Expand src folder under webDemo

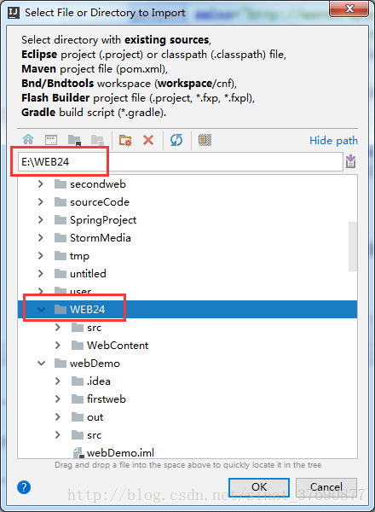click(x=58, y=435)
